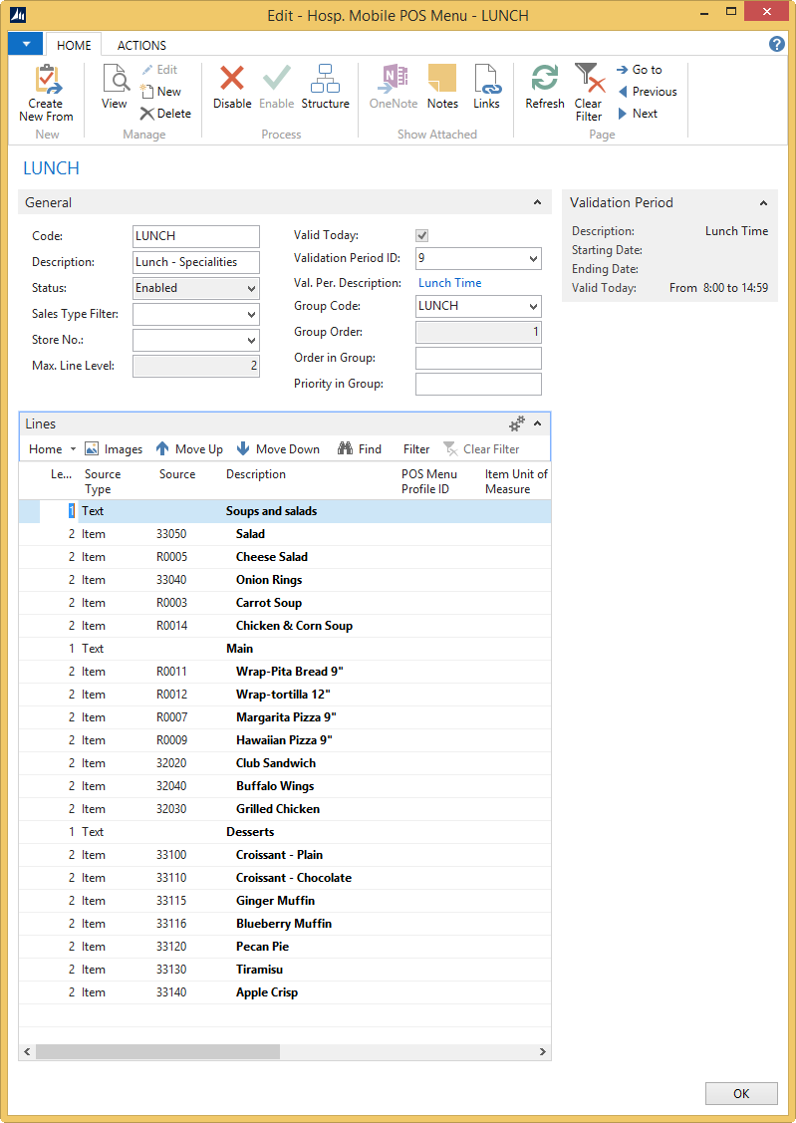Expand the Validation Period ID dropdown

click(532, 259)
